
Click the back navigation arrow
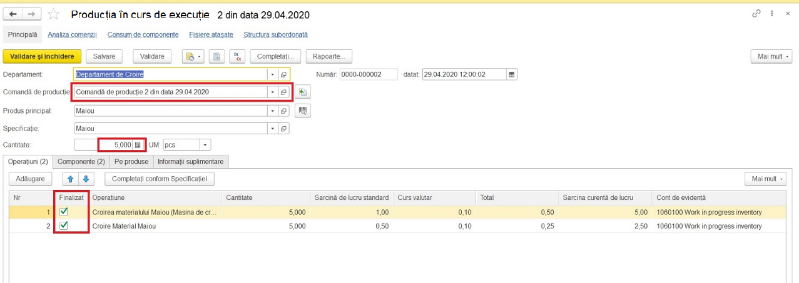[x=13, y=14]
